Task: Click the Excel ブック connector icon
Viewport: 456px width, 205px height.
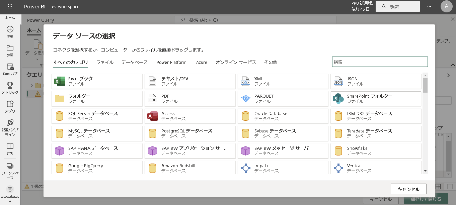Action: coord(59,81)
